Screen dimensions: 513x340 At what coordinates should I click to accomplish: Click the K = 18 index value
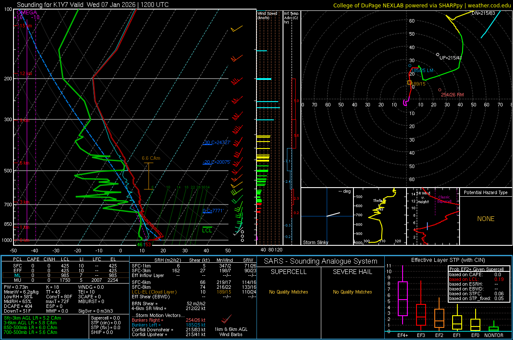[x=52, y=287]
